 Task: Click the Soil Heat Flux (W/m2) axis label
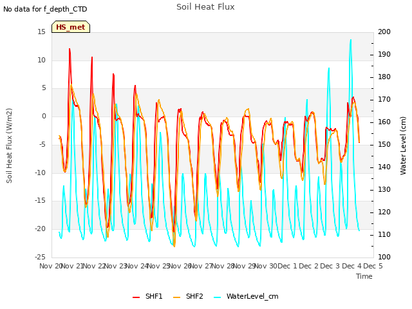point(9,145)
